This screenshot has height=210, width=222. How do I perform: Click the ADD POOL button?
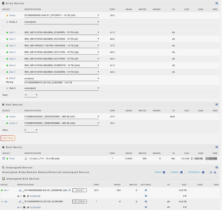click(x=8, y=138)
